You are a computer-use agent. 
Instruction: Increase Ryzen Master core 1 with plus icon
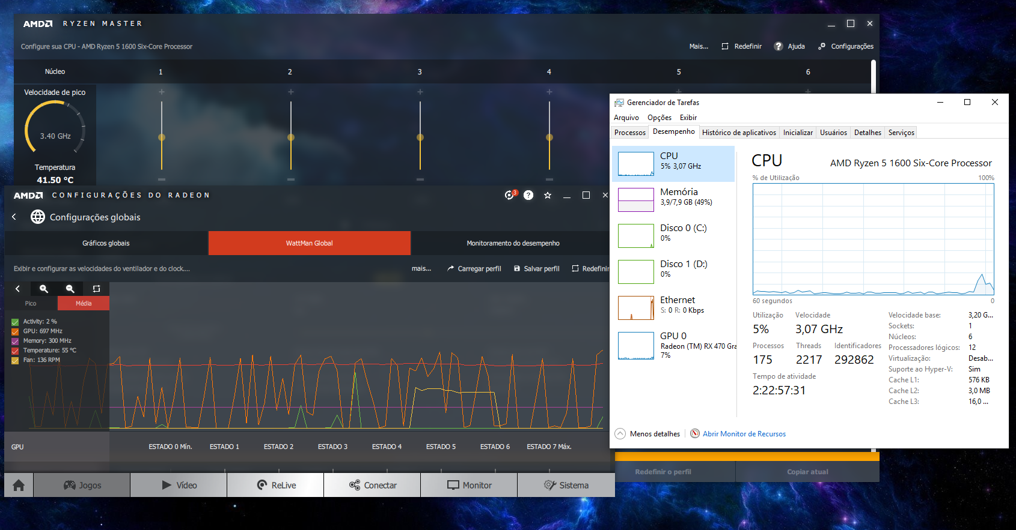click(162, 92)
